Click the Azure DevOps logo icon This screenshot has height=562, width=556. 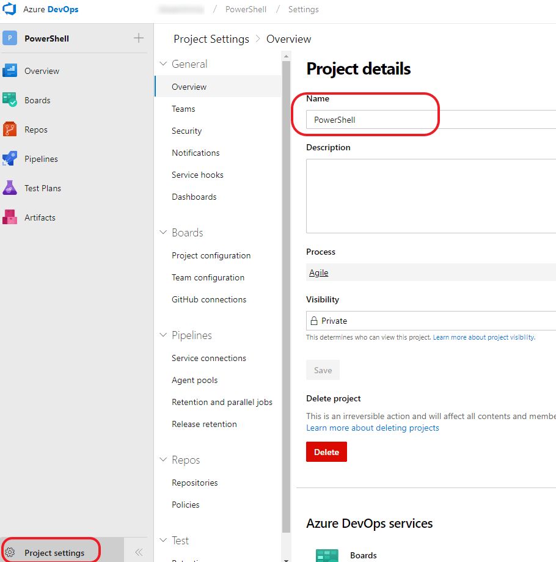tap(9, 9)
